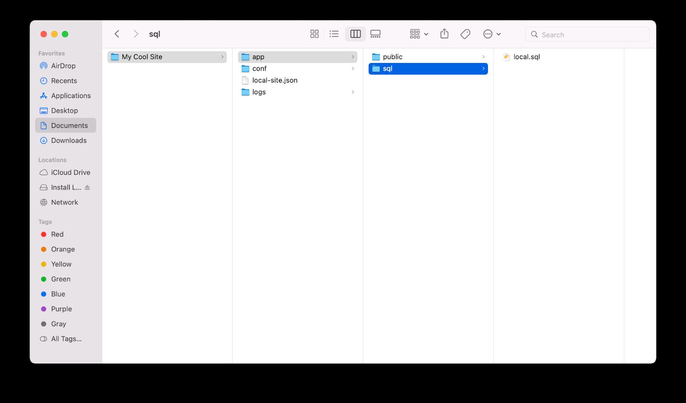Go back using the back arrow

[117, 34]
